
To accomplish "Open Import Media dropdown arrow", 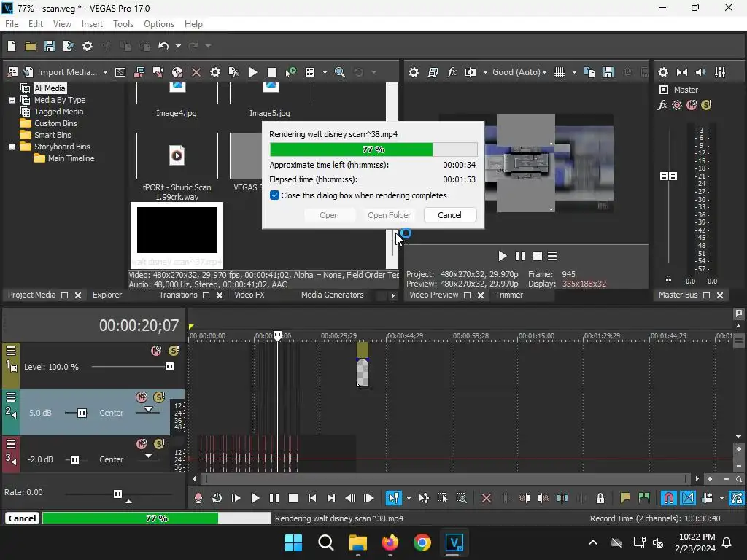I will click(x=105, y=72).
